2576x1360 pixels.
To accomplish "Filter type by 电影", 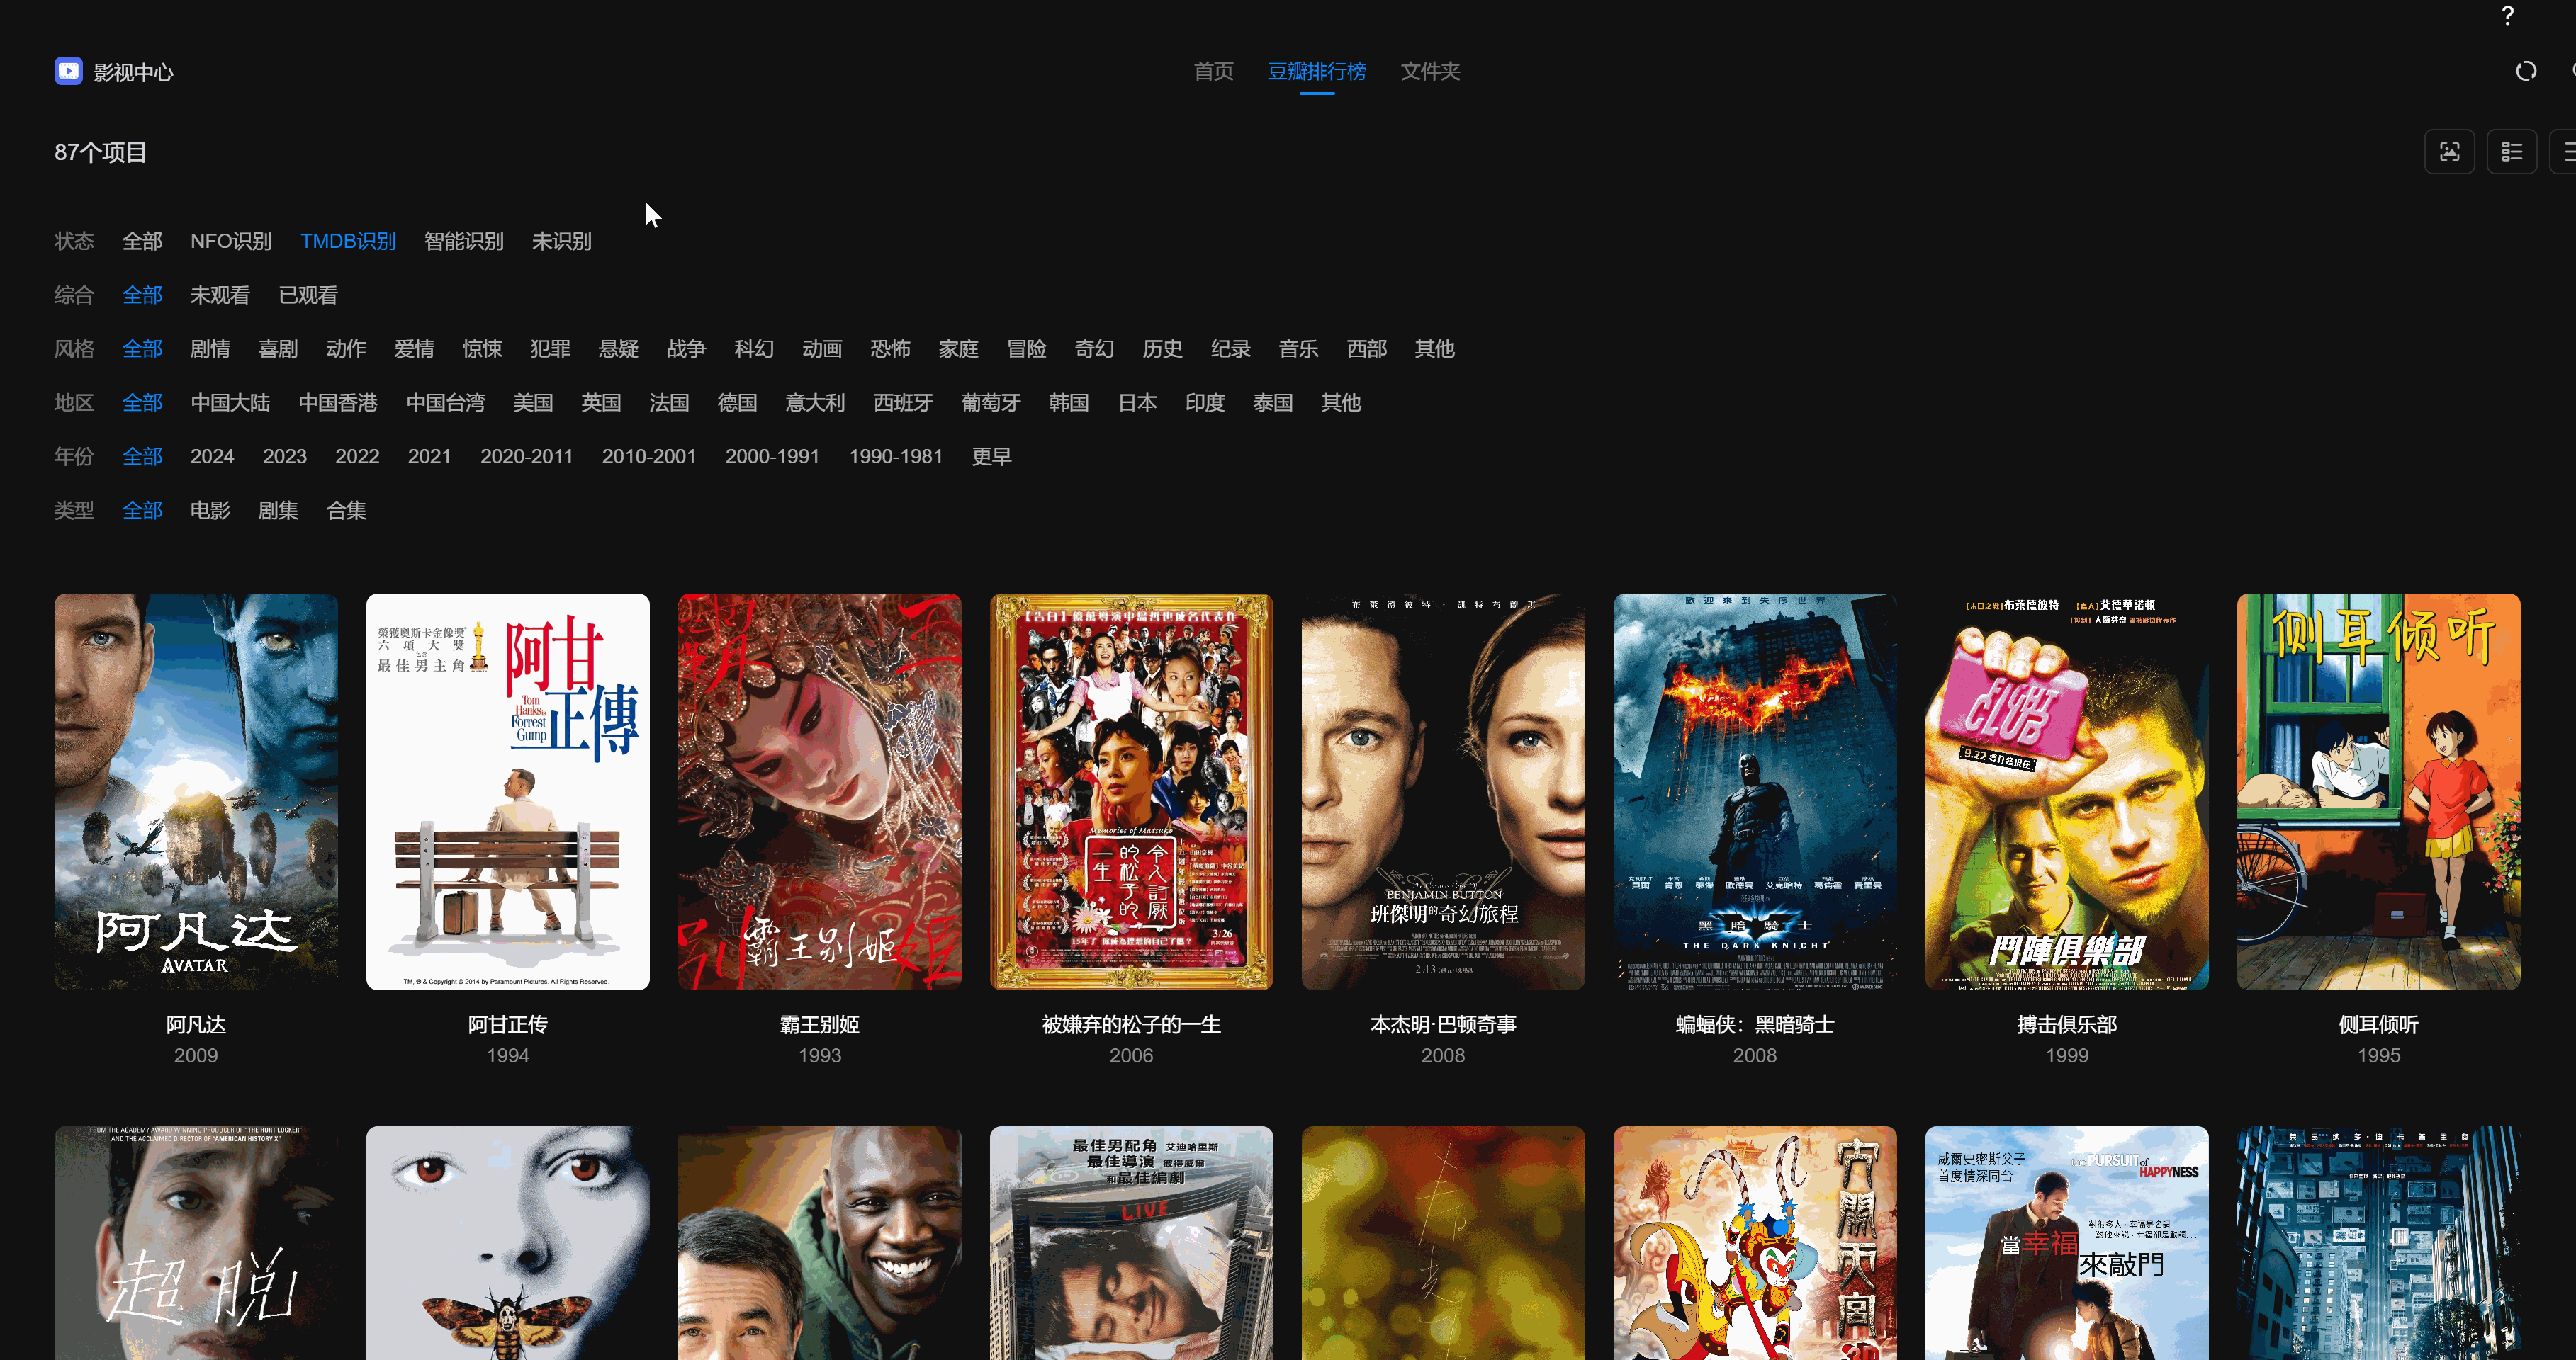I will click(210, 511).
